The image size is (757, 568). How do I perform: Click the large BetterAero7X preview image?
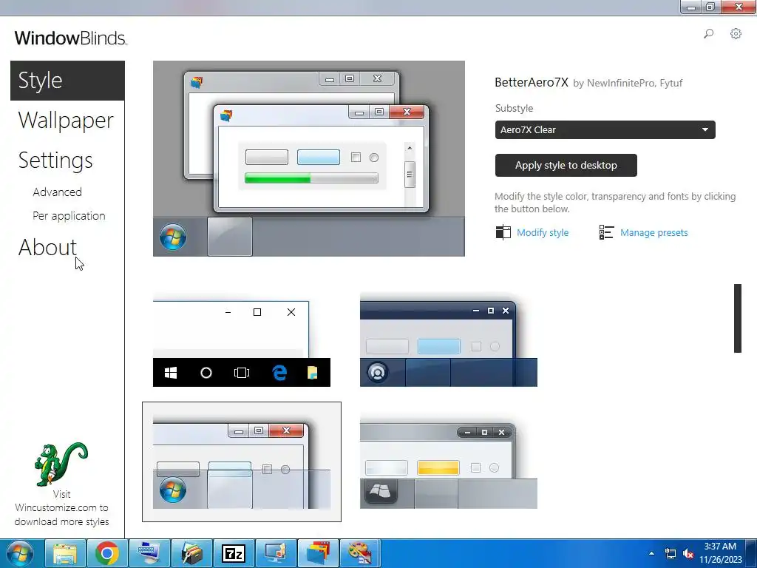pos(309,158)
